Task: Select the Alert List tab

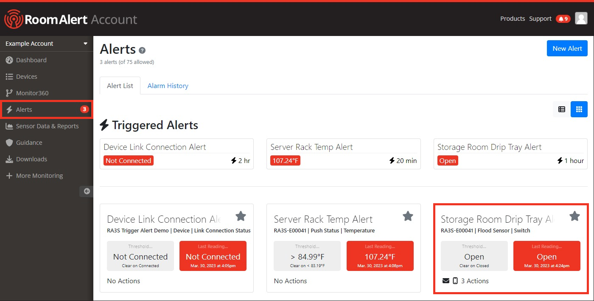Action: pyautogui.click(x=120, y=86)
